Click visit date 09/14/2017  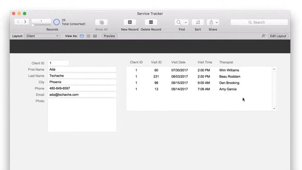point(179,89)
